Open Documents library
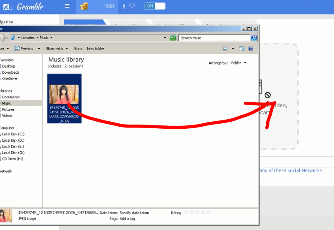 [x=11, y=97]
